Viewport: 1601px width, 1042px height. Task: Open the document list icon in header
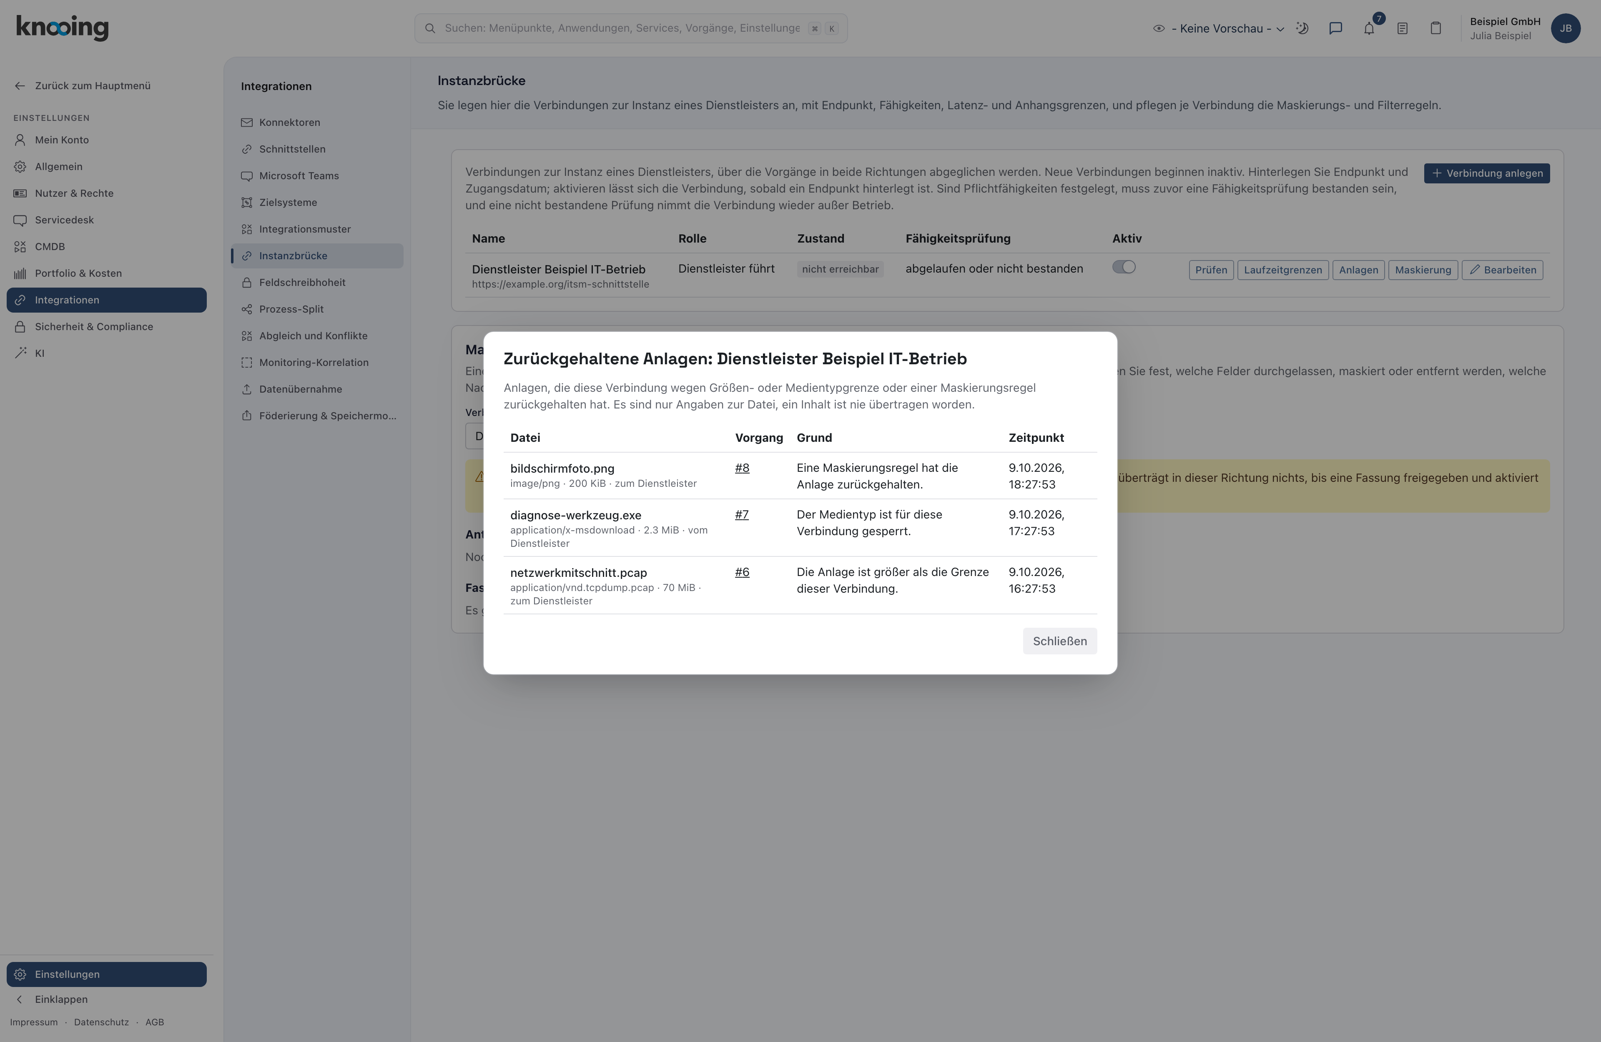pyautogui.click(x=1403, y=28)
